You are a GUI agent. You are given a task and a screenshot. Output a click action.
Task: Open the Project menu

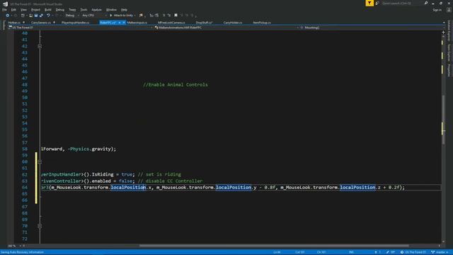(35, 10)
